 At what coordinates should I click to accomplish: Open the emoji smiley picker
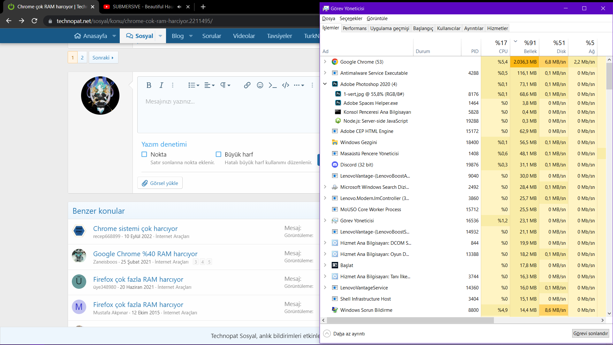tap(260, 85)
